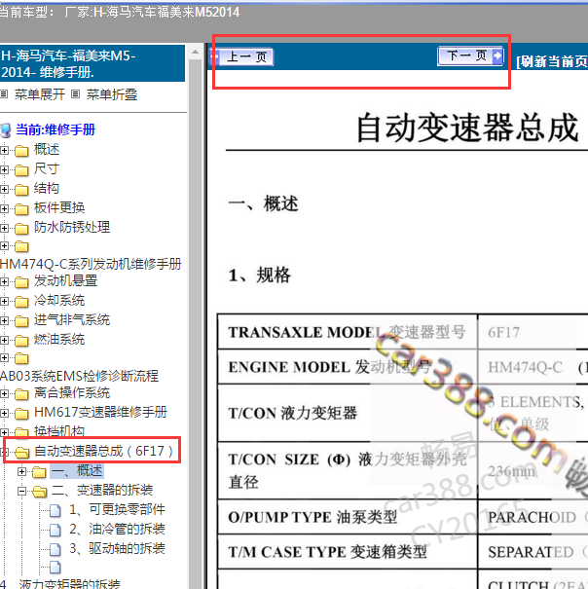The image size is (588, 589).
Task: Expand the 发动机悬置 folder node
Action: (x=4, y=281)
